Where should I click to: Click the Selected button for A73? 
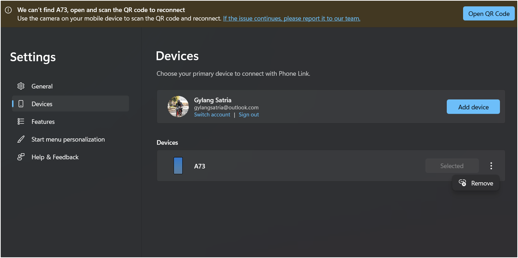pos(452,166)
